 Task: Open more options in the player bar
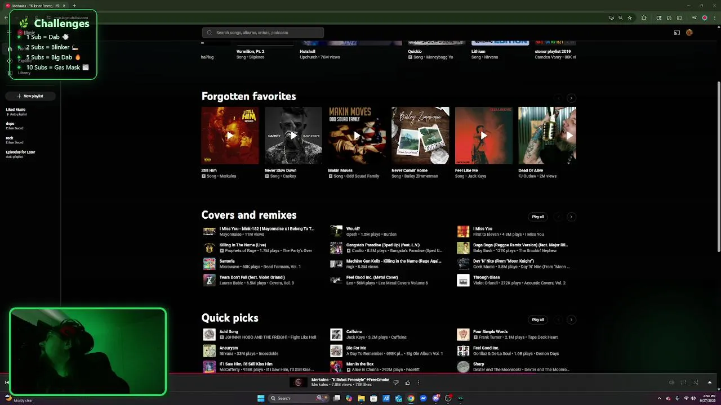(x=418, y=382)
